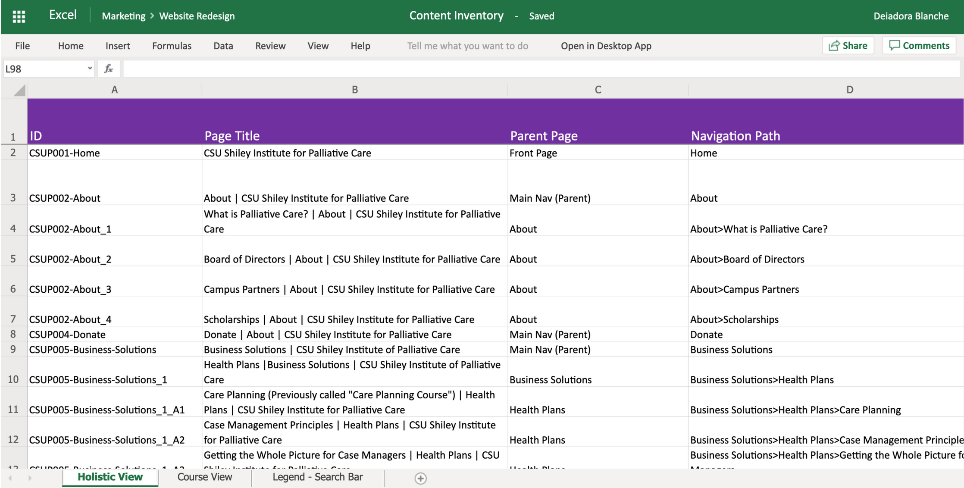Expand the Name Box dropdown arrow

coord(90,68)
